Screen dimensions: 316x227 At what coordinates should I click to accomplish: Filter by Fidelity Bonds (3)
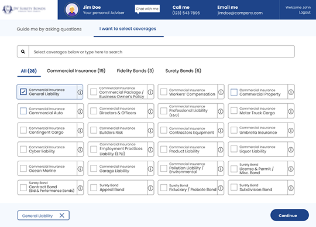click(135, 71)
